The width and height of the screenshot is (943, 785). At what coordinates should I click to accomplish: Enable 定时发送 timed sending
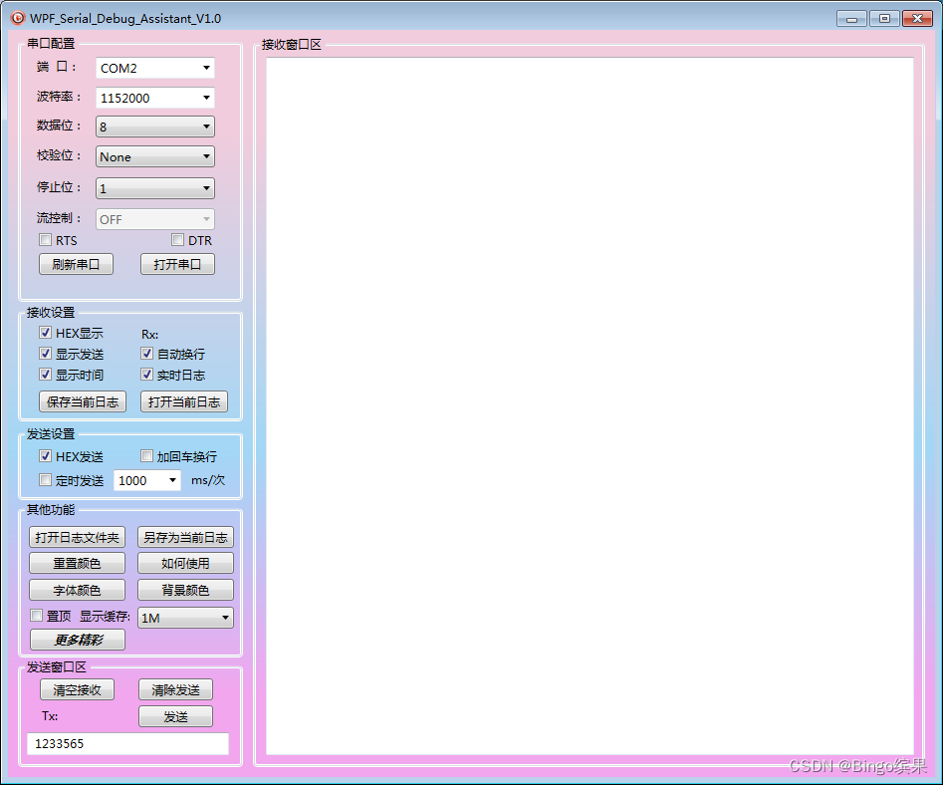point(45,479)
